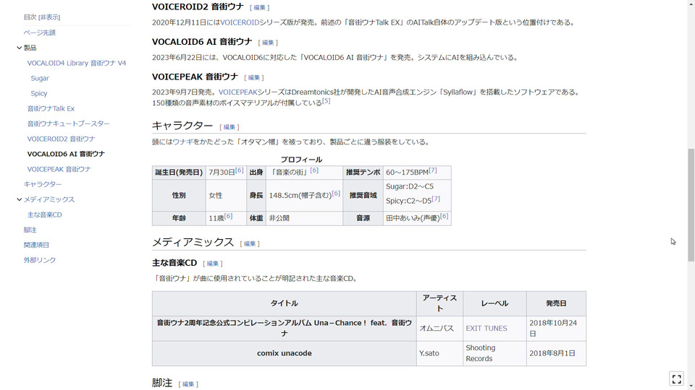Open メディアミックス entry in sidebar
The height and width of the screenshot is (390, 695).
pos(49,199)
